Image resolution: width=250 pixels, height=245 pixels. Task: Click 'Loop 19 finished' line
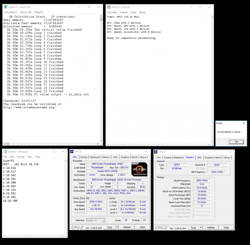pyautogui.click(x=35, y=91)
